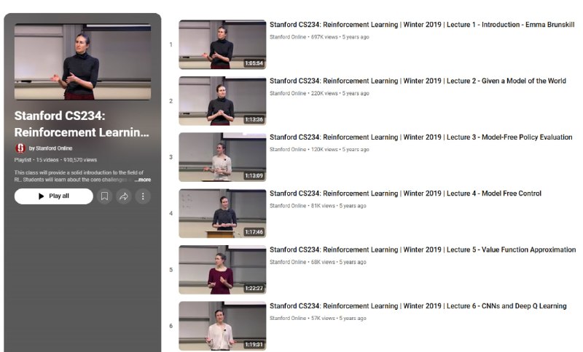The image size is (583, 352).
Task: Click '697K views' text of Lecture 1
Action: coord(324,37)
